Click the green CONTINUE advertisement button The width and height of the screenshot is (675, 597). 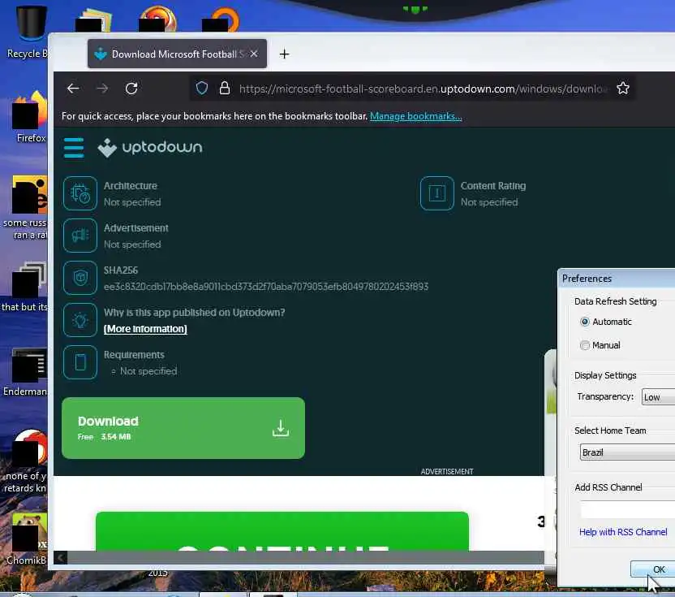point(282,531)
